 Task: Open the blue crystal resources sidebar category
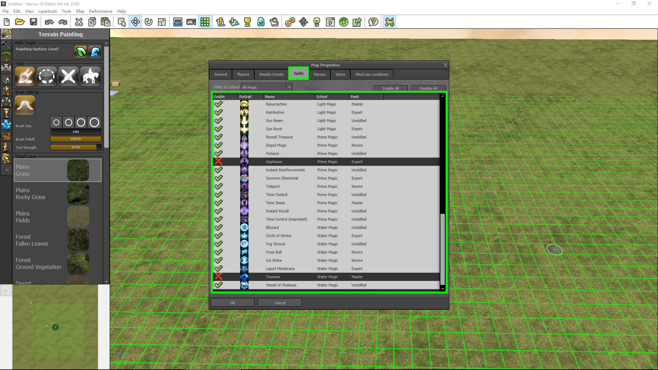click(6, 124)
